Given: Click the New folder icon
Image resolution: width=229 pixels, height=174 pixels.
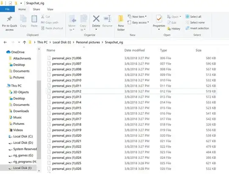Looking at the screenshot, I should [x=121, y=19].
